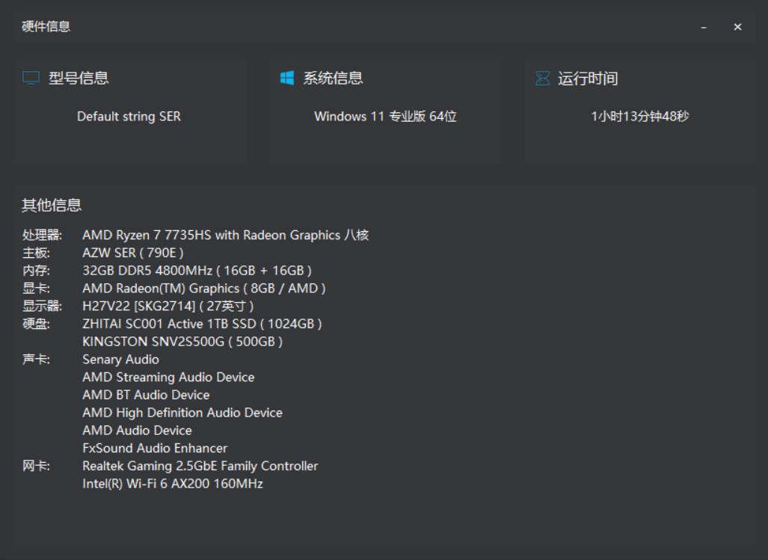The height and width of the screenshot is (560, 768).
Task: Select the AMD Ryzen 7 7735HS processor line
Action: tap(225, 235)
